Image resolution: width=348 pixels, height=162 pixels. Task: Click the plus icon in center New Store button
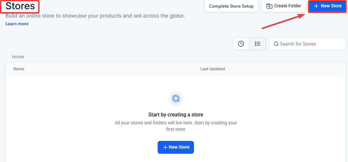tap(165, 147)
